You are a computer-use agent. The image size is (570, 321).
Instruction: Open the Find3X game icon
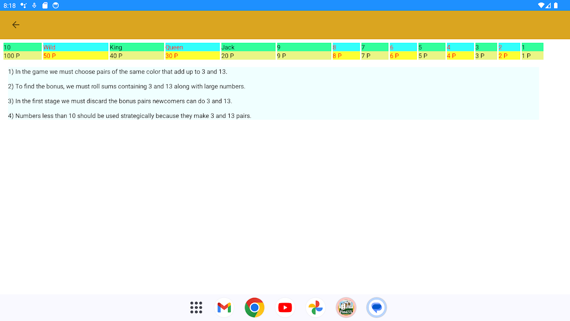pyautogui.click(x=346, y=308)
